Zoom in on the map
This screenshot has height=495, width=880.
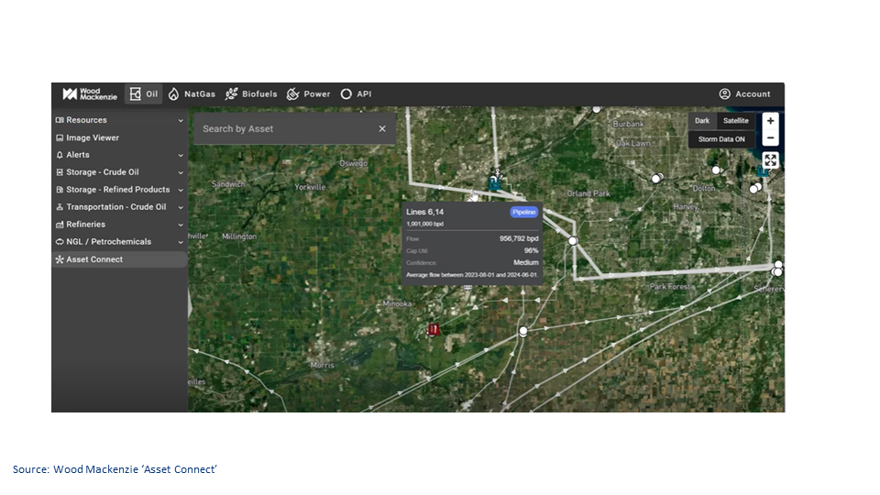point(770,121)
